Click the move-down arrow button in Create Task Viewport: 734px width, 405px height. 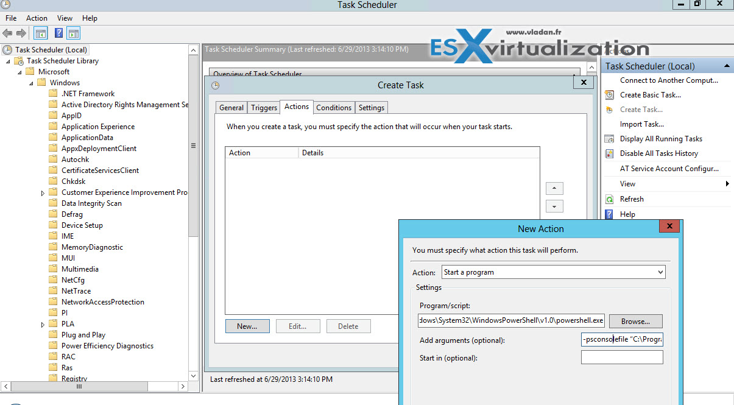pos(554,206)
